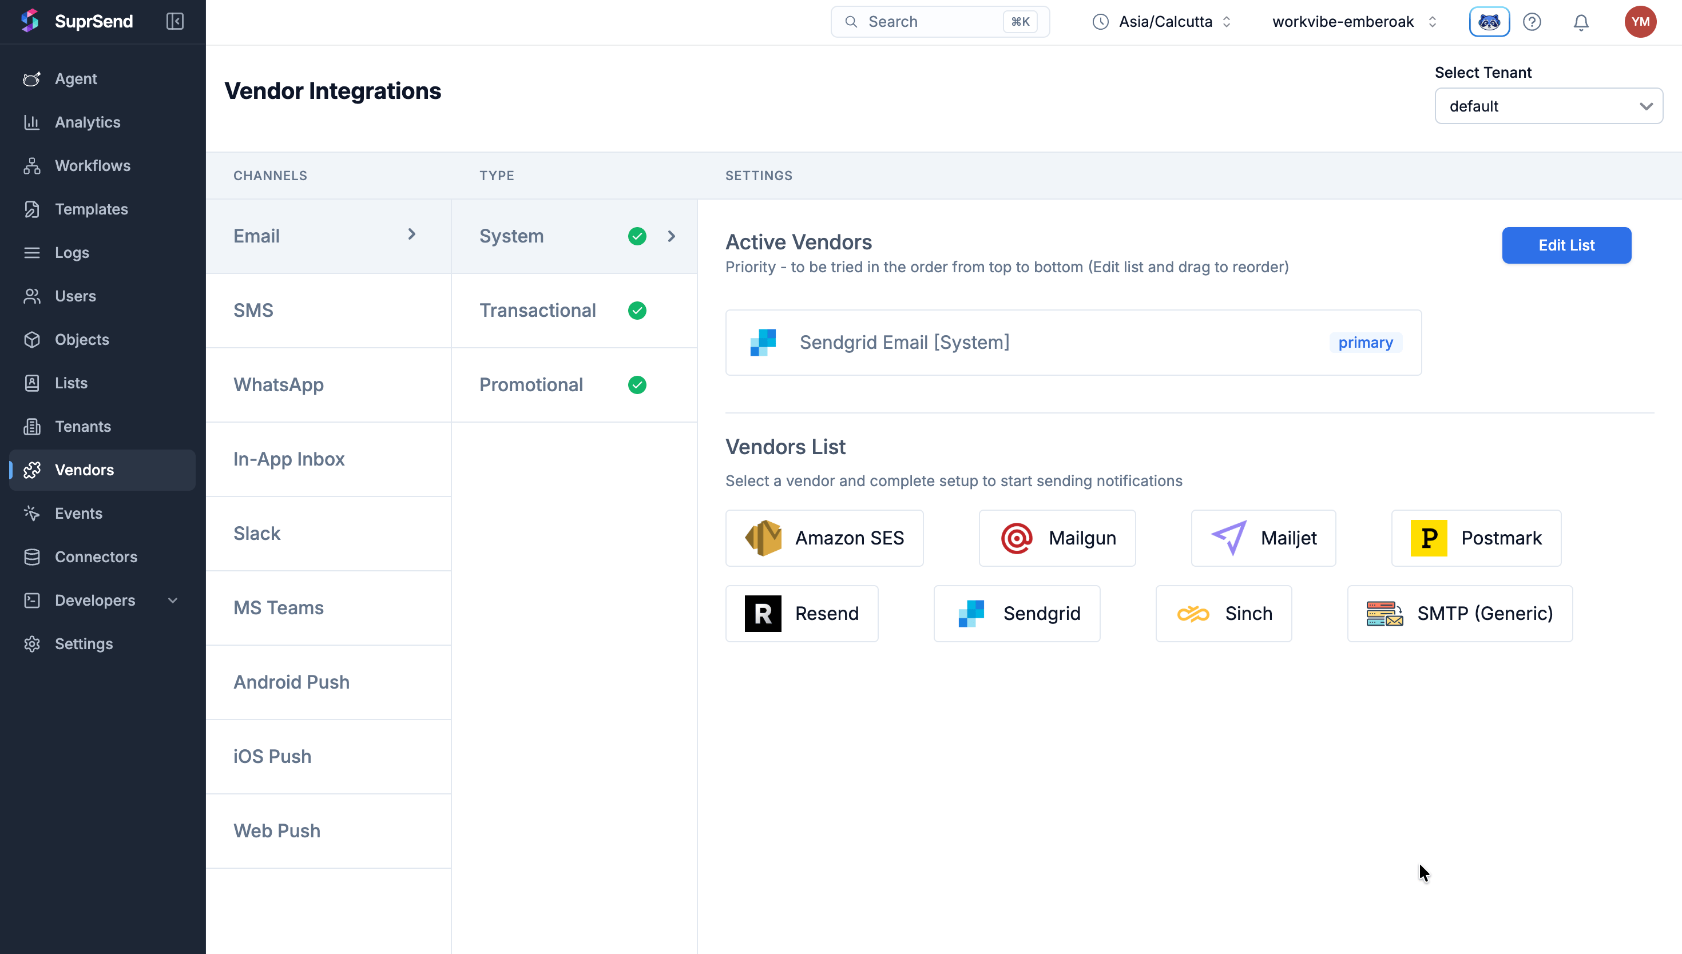Click the Sinch logo icon
The height and width of the screenshot is (954, 1682).
[x=1192, y=613]
